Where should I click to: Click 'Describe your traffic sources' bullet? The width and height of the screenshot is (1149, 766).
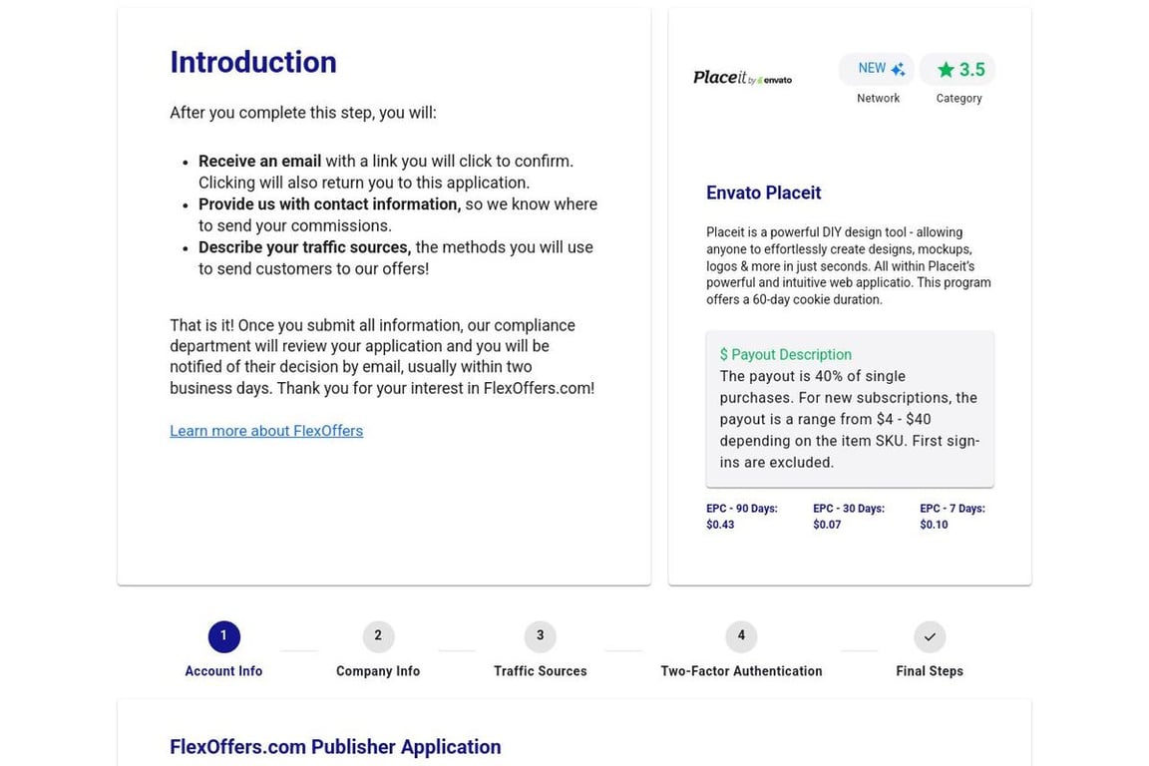[396, 258]
